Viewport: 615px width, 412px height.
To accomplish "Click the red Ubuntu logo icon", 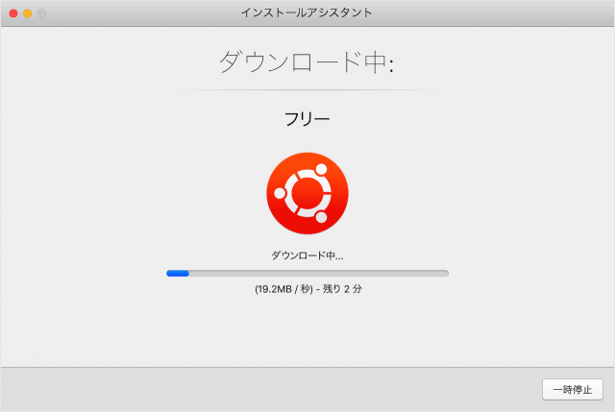I will point(307,193).
